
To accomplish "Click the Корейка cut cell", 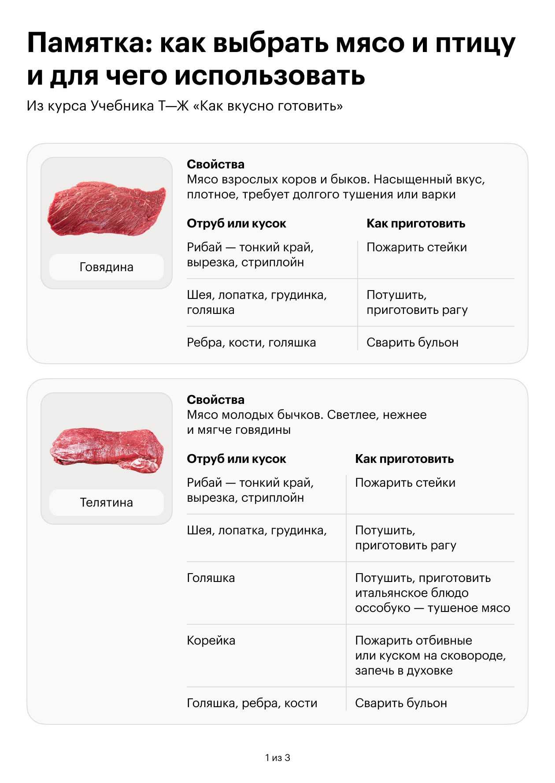I will 211,641.
